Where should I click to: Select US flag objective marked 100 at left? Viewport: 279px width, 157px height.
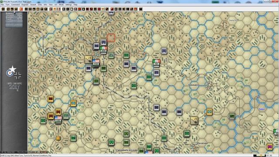58,120
